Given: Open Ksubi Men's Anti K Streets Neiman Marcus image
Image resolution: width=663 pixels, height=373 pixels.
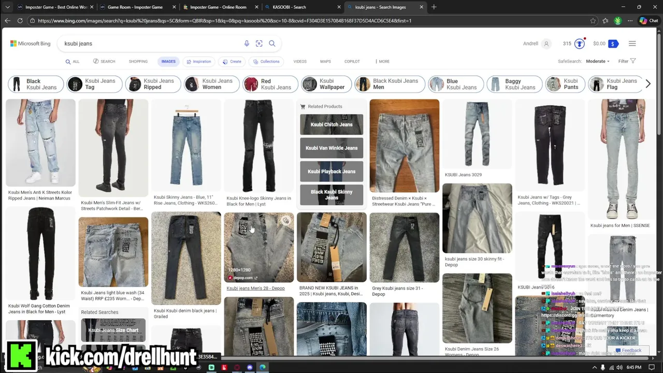Looking at the screenshot, I should (40, 142).
